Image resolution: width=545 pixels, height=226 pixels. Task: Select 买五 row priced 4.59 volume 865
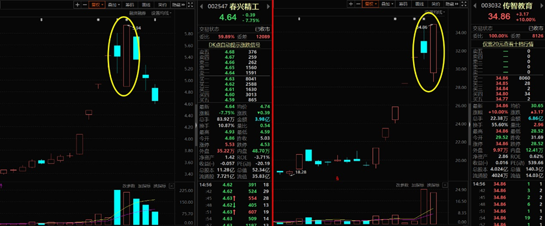[x=235, y=100]
